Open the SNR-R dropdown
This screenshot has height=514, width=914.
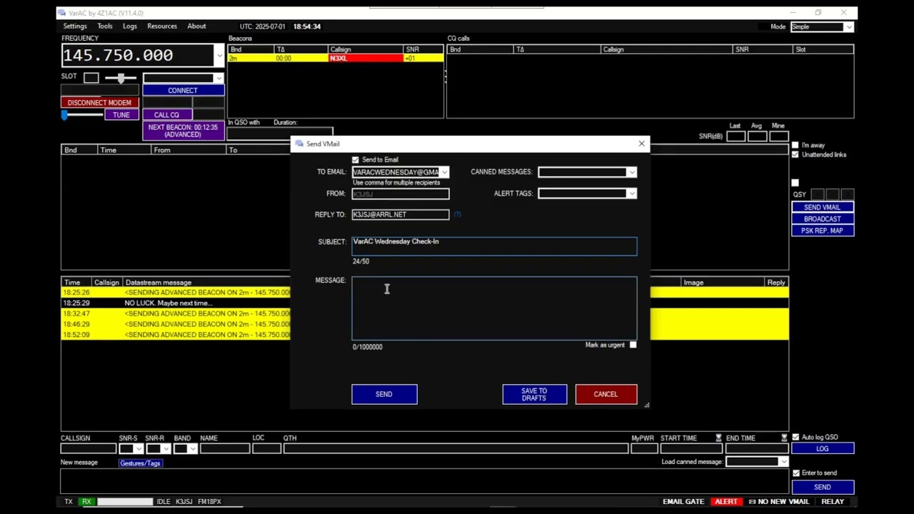[x=165, y=449]
